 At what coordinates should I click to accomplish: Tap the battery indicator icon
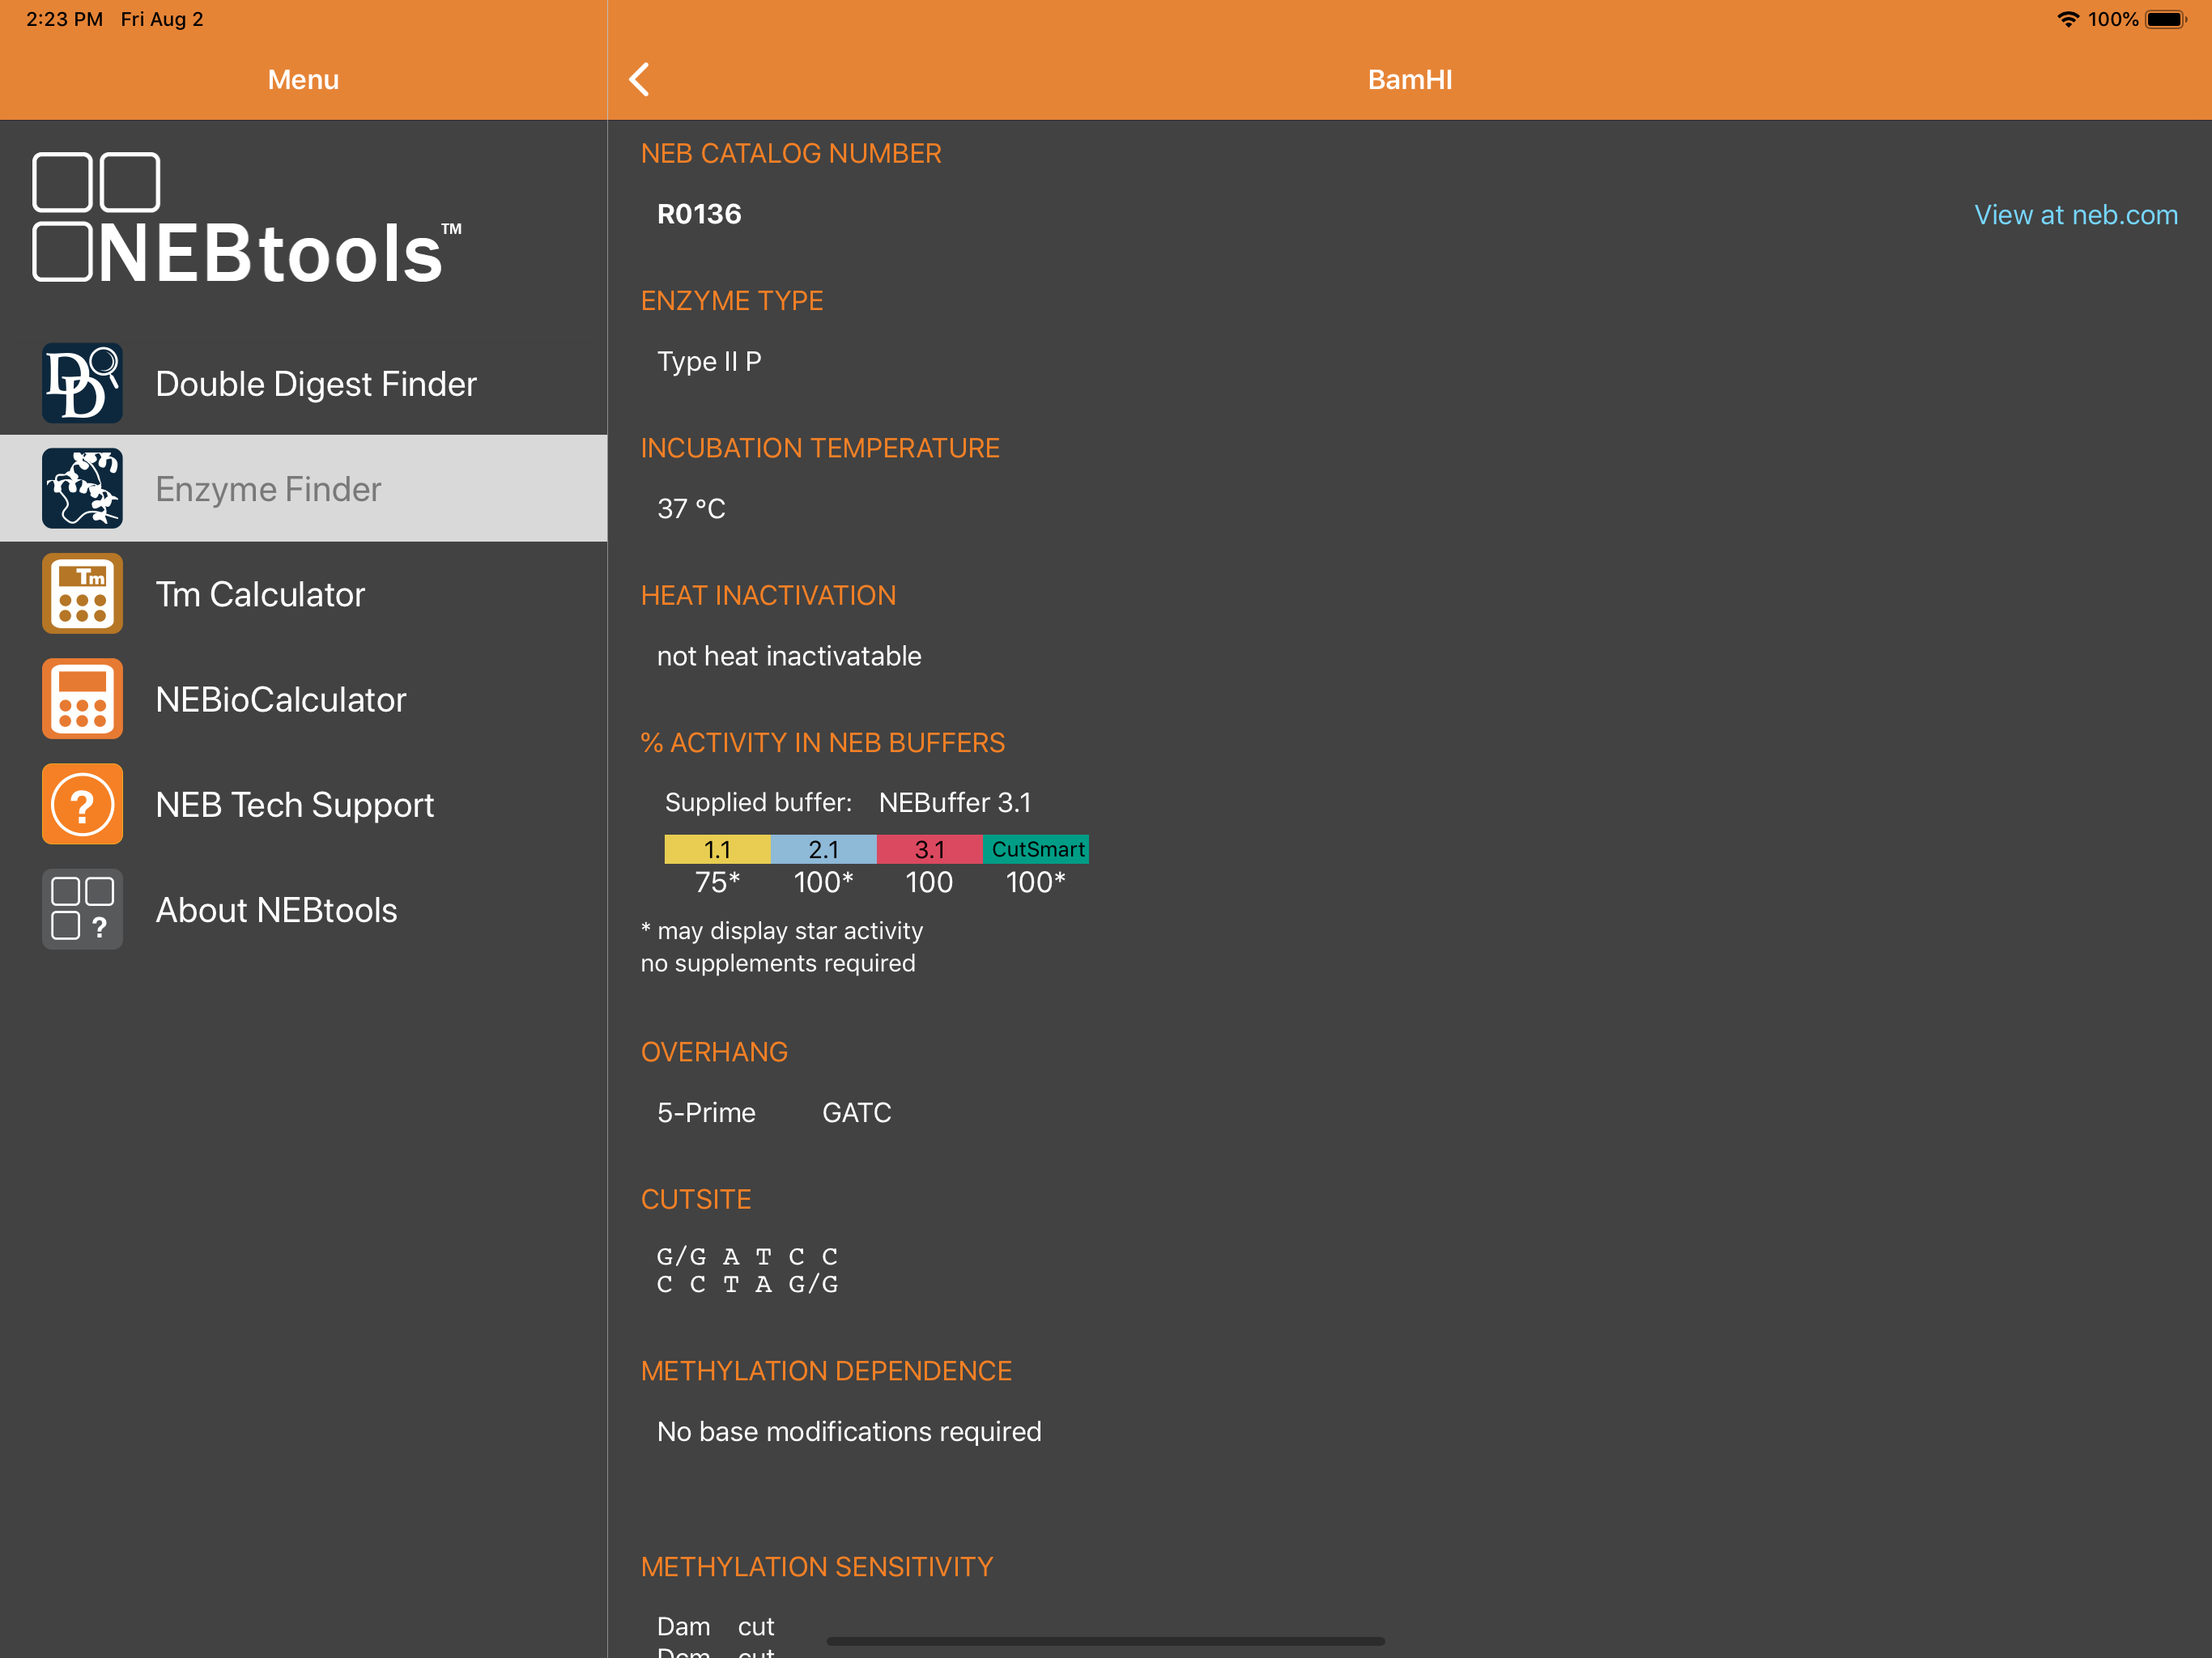point(2166,19)
